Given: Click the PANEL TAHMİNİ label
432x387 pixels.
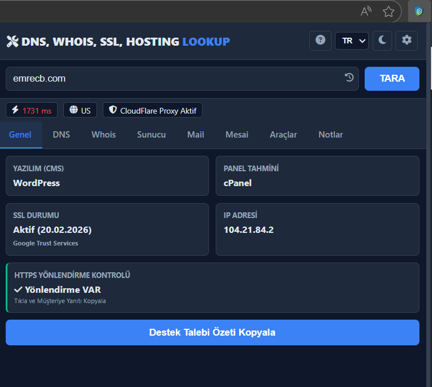Looking at the screenshot, I should coord(251,168).
